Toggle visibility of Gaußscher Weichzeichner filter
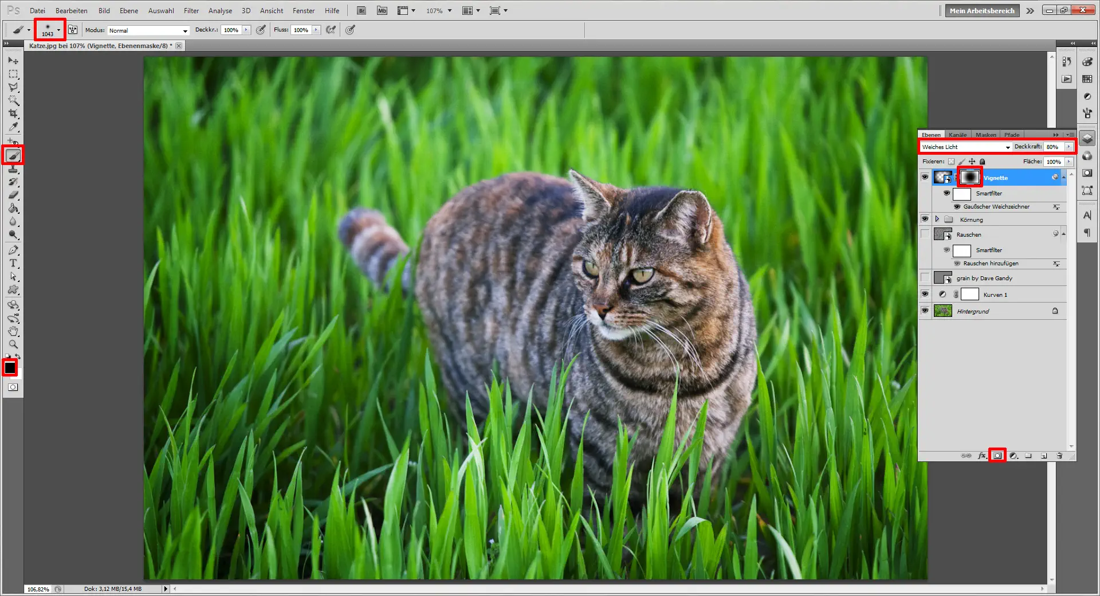1100x596 pixels. (957, 206)
